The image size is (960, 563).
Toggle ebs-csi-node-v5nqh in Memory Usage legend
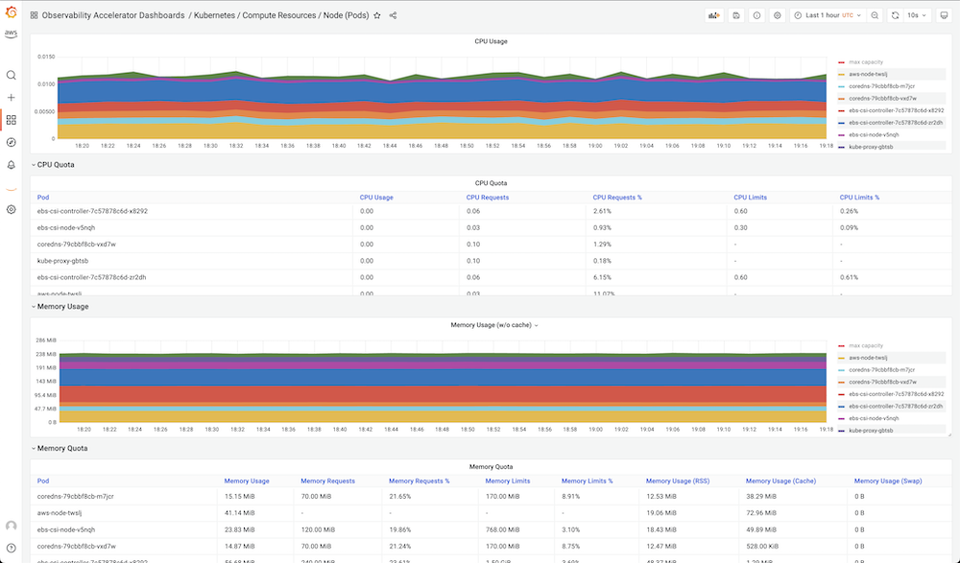(x=874, y=418)
